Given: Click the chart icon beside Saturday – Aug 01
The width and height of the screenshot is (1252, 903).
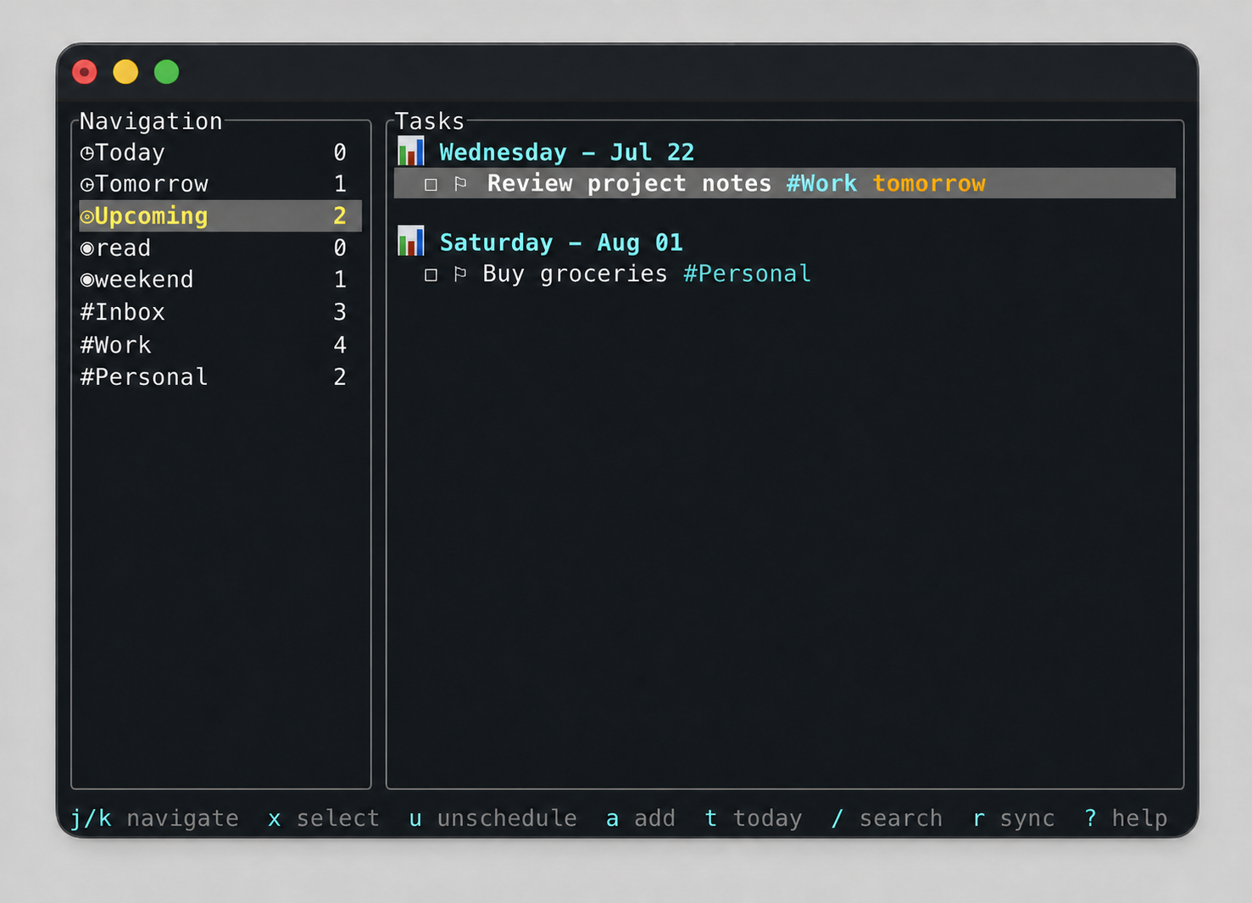Looking at the screenshot, I should coord(411,241).
